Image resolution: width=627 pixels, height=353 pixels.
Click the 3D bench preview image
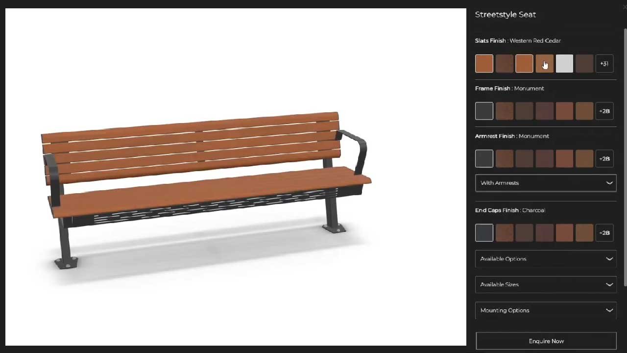click(206, 191)
